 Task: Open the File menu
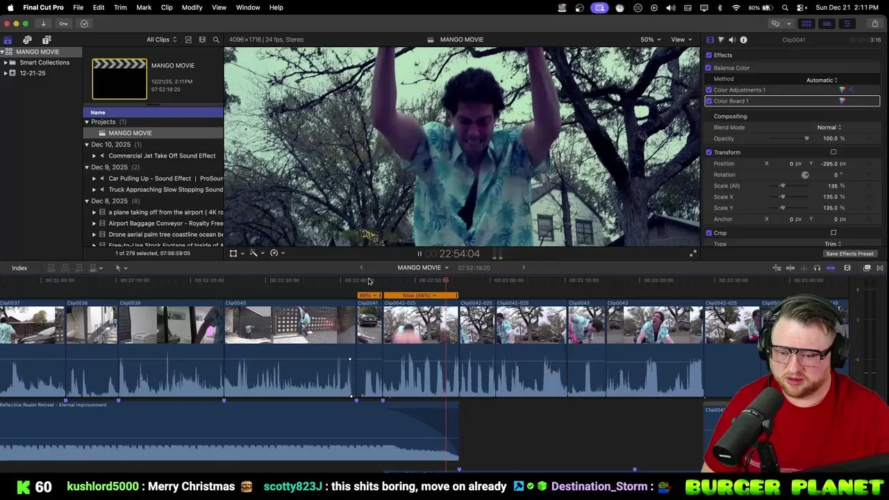[x=78, y=8]
